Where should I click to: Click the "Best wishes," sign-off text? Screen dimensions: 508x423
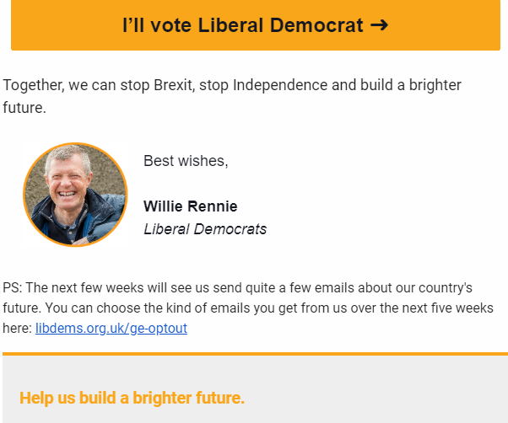pos(186,161)
